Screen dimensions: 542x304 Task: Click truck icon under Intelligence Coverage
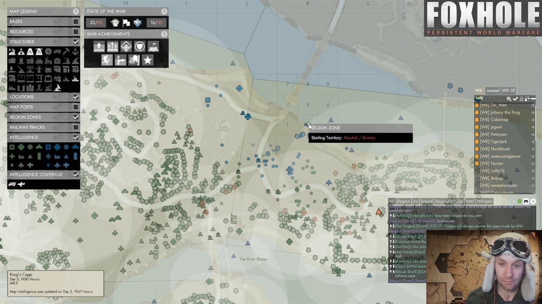12,184
